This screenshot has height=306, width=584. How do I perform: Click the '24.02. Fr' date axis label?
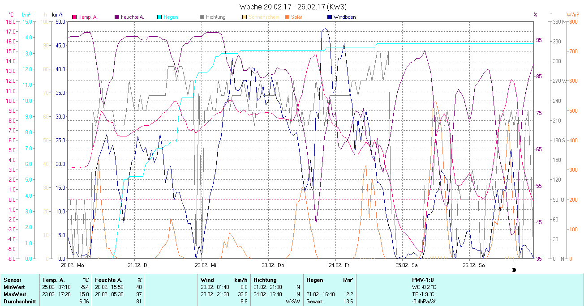339,265
